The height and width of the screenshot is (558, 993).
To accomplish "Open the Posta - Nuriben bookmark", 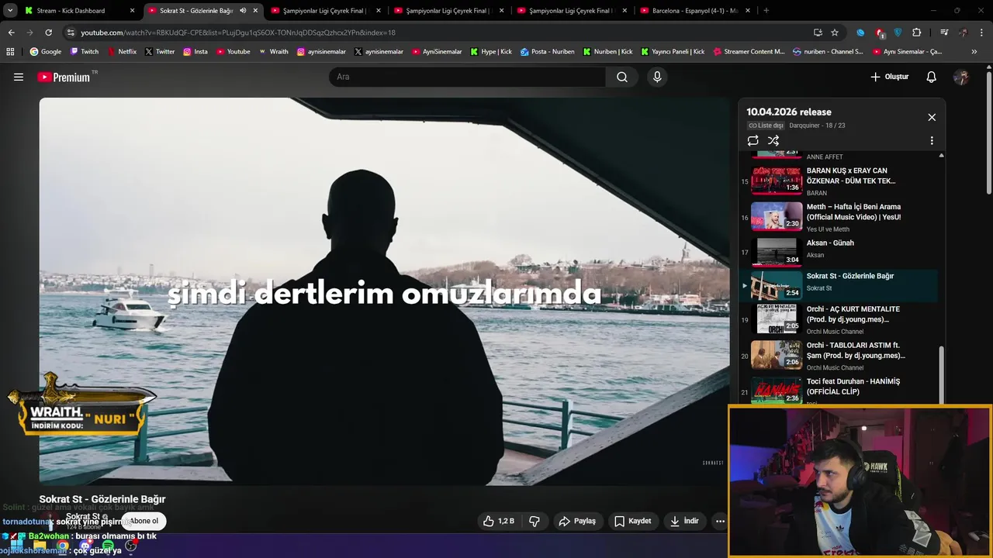I will coord(548,52).
